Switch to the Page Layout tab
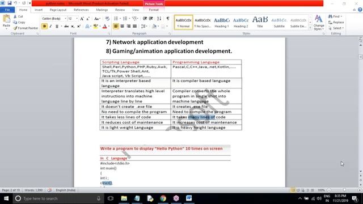 point(58,10)
